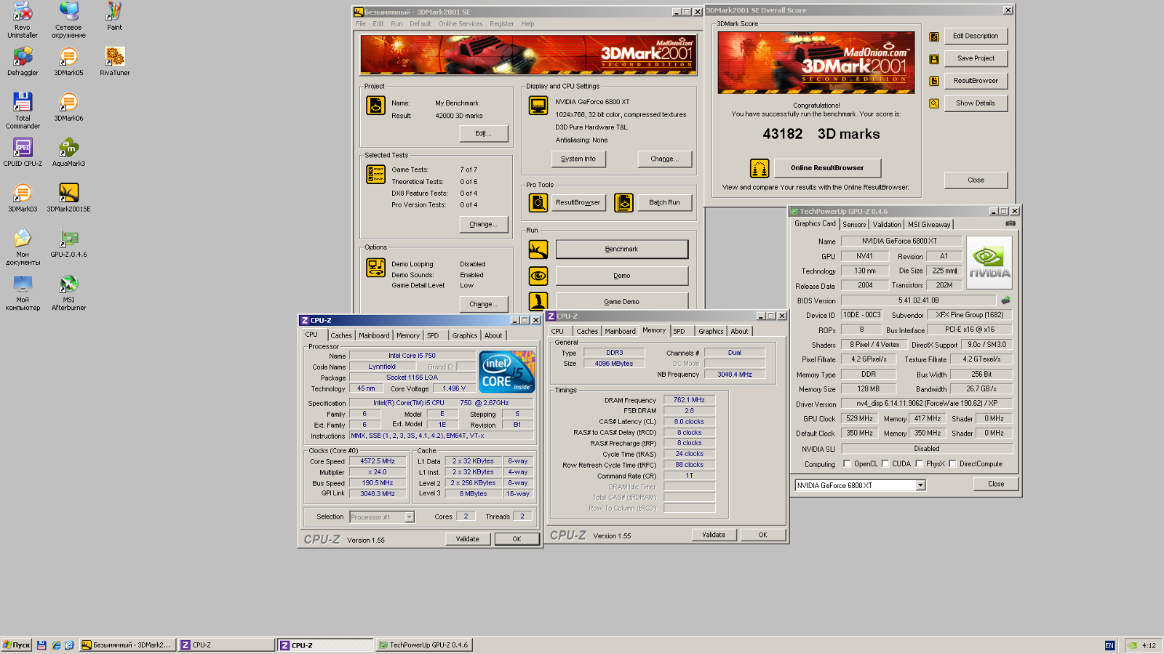Open GPU-Z.0.4.6 desktop icon
This screenshot has height=654, width=1164.
(x=68, y=244)
